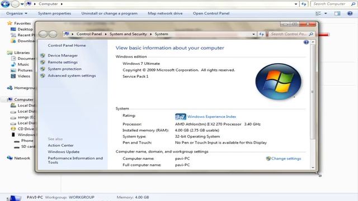Select System breadcrumb in address bar
Image resolution: width=358 pixels, height=201 pixels.
(161, 34)
